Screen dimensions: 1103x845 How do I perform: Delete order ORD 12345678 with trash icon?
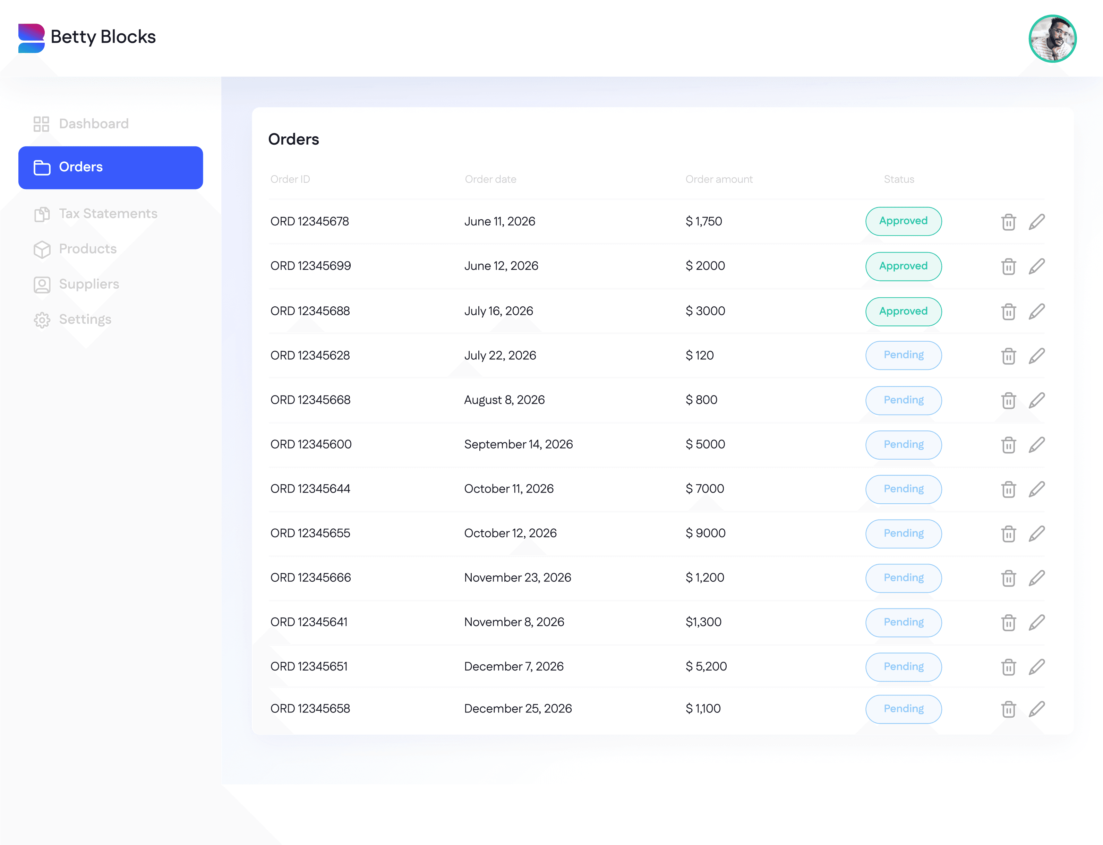click(x=1008, y=222)
